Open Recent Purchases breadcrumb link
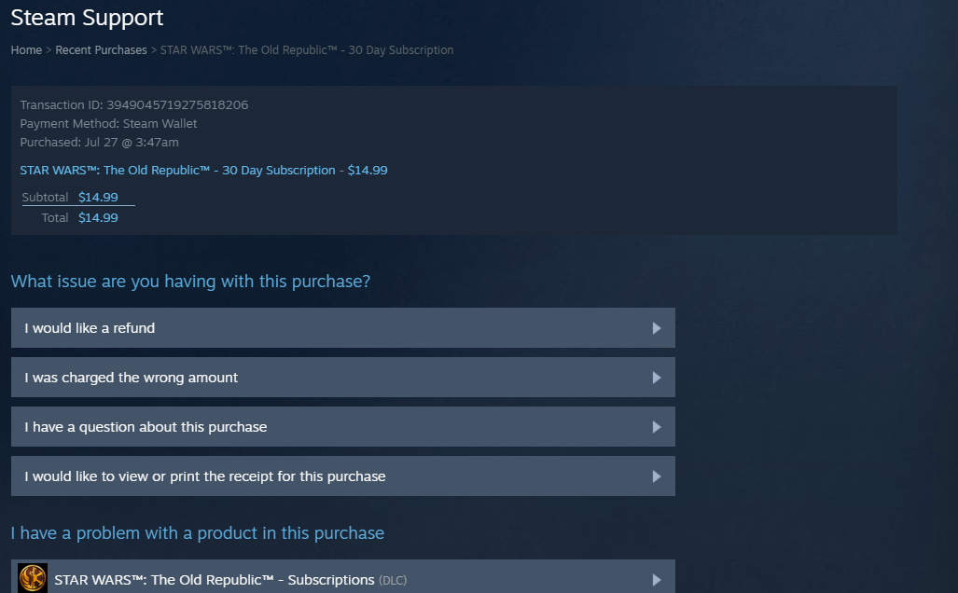The image size is (958, 593). [x=101, y=50]
